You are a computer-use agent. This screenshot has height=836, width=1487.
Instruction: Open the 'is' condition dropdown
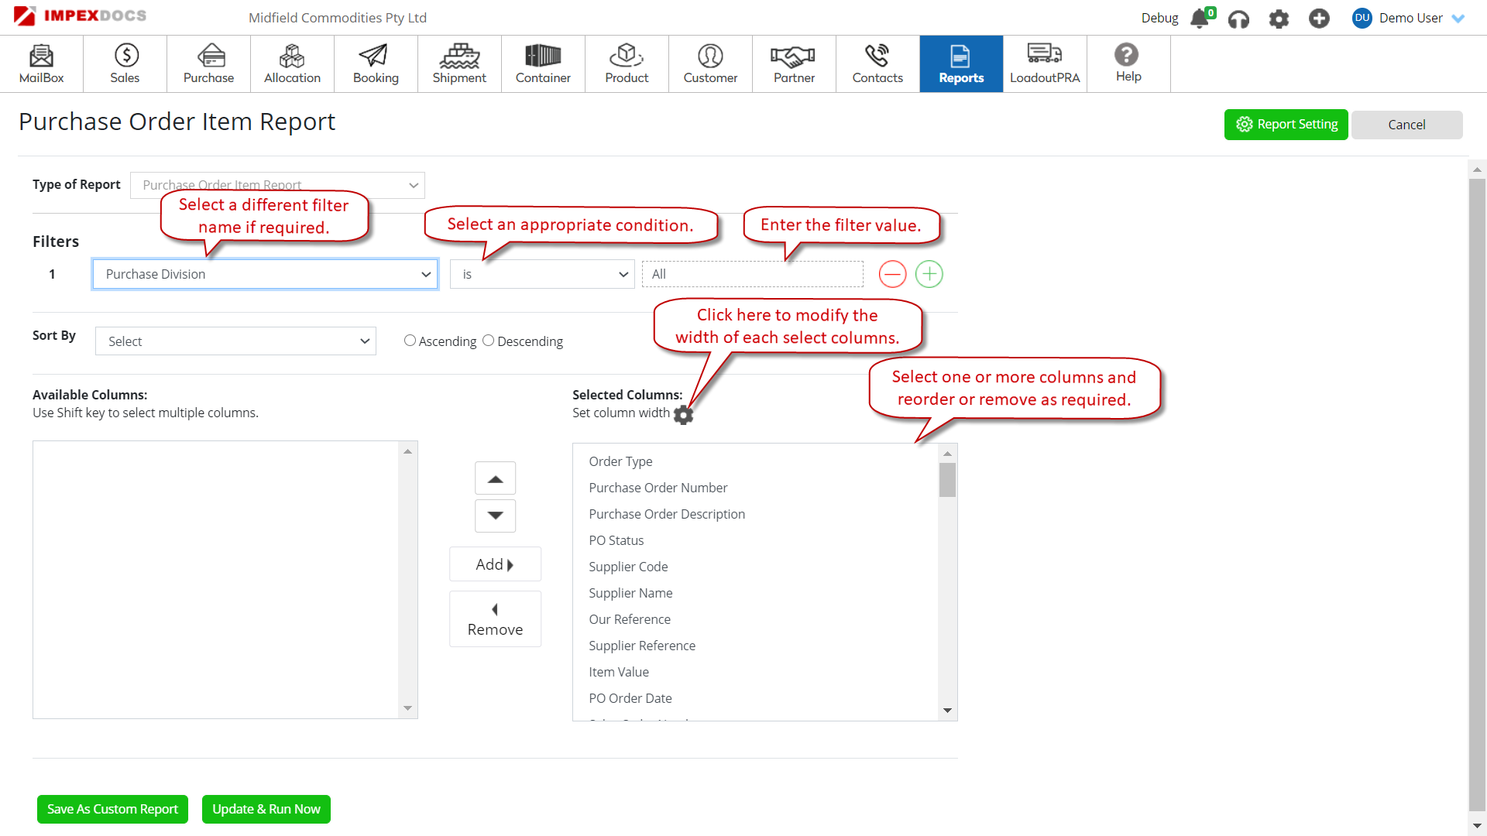pos(542,274)
